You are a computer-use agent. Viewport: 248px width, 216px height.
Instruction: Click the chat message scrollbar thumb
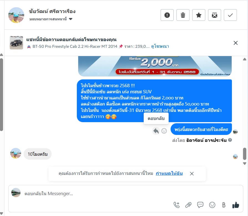[x=244, y=154]
